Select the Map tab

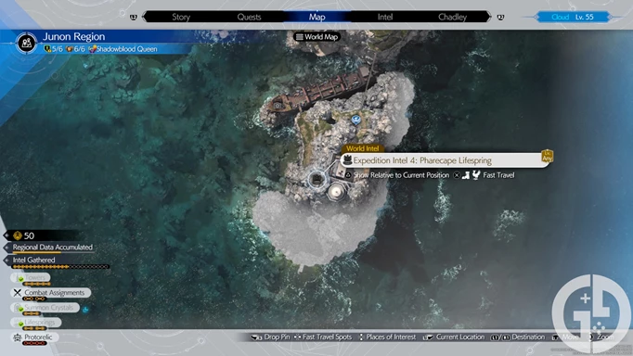[316, 17]
